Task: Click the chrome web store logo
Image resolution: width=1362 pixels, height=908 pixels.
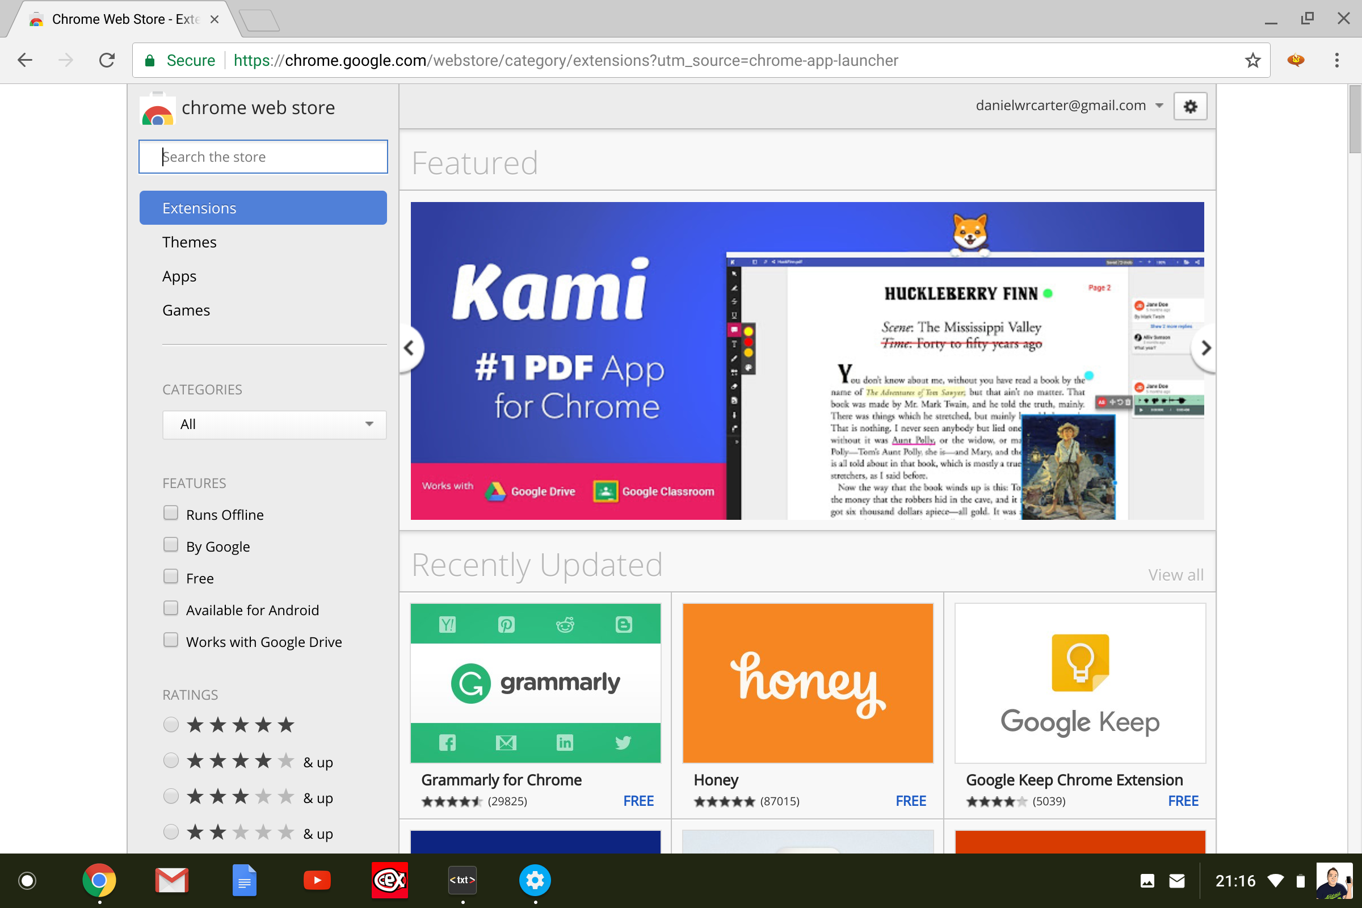Action: [x=158, y=108]
